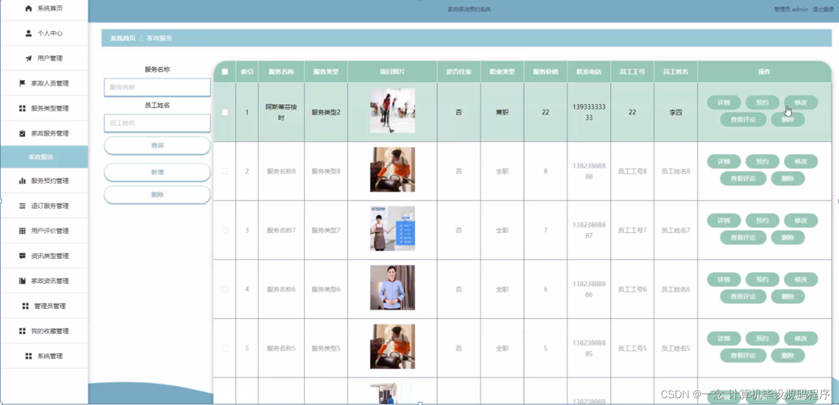Click project image thumbnail in row 服务名称5

tap(392, 346)
